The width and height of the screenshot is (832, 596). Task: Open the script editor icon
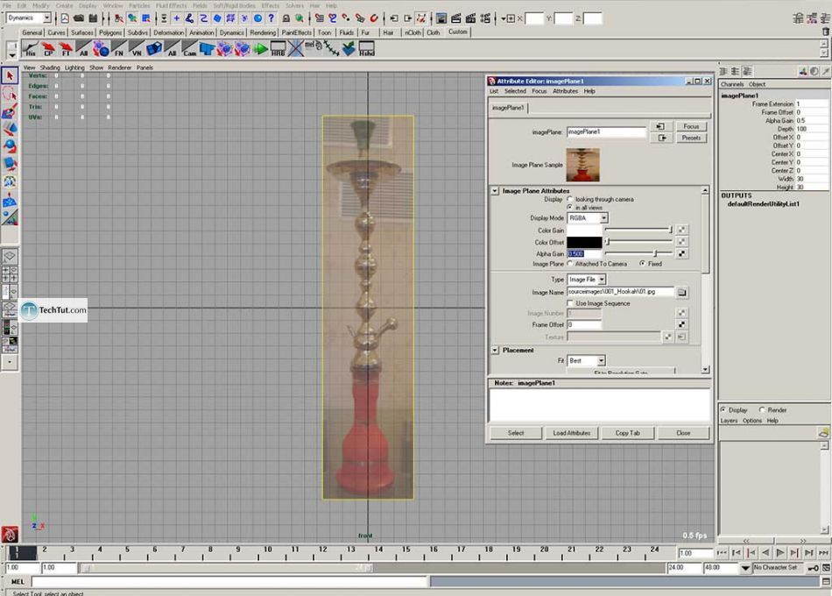(826, 582)
